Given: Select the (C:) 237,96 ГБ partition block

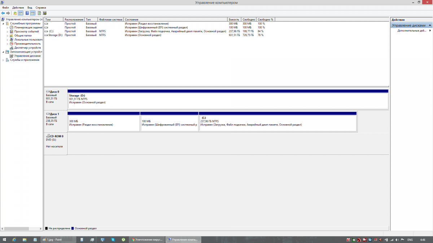Looking at the screenshot, I should [278, 122].
